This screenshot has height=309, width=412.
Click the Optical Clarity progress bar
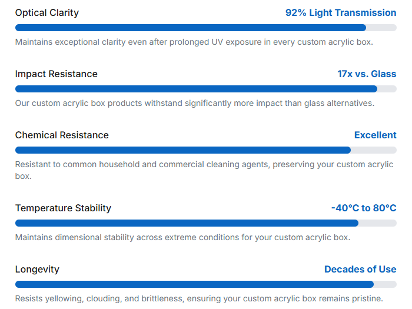(x=205, y=28)
